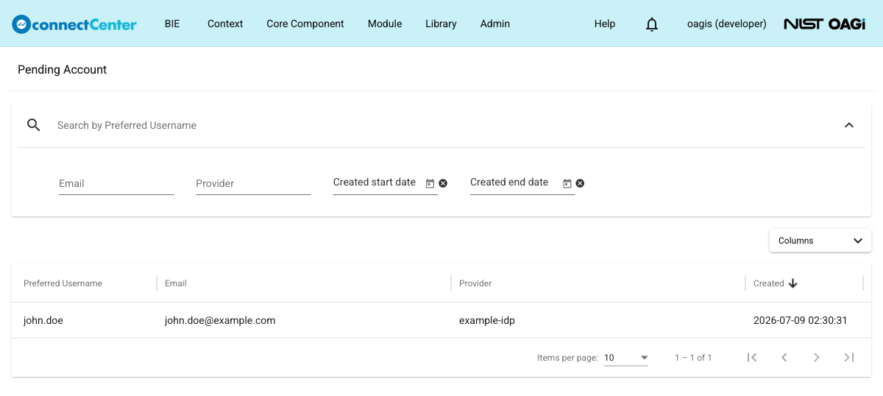The height and width of the screenshot is (396, 883).
Task: Click the john.doe@example.com email cell
Action: 220,320
